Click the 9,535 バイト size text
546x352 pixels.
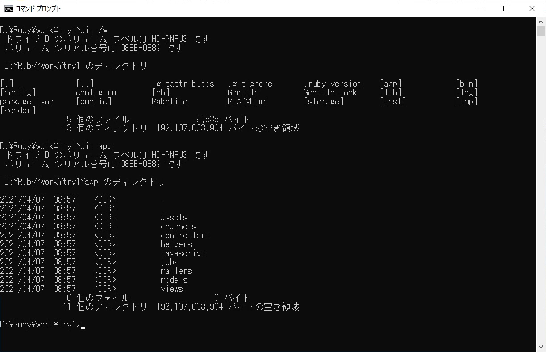tap(223, 119)
